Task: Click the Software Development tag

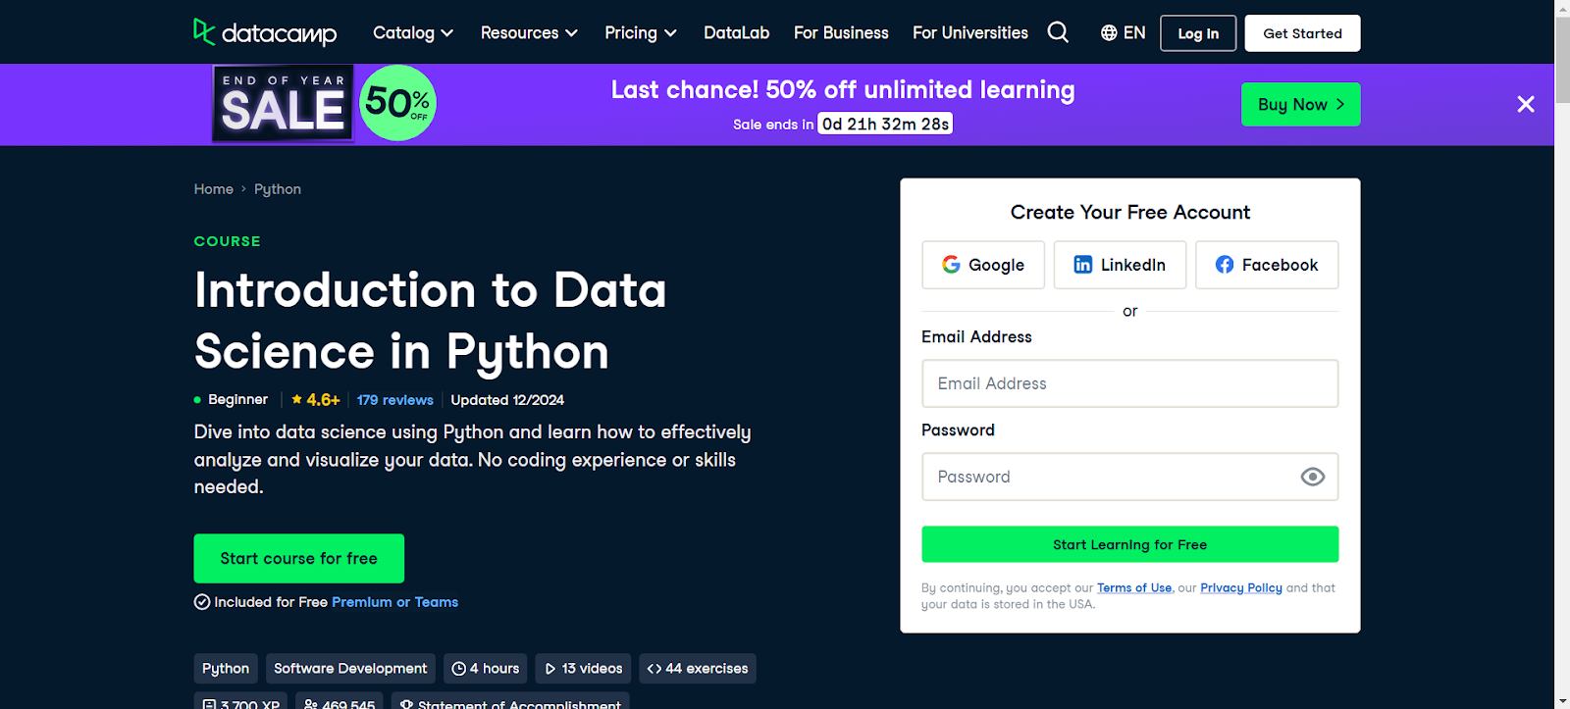Action: (350, 669)
